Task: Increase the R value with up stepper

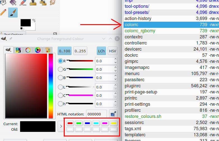Action: click(x=116, y=59)
